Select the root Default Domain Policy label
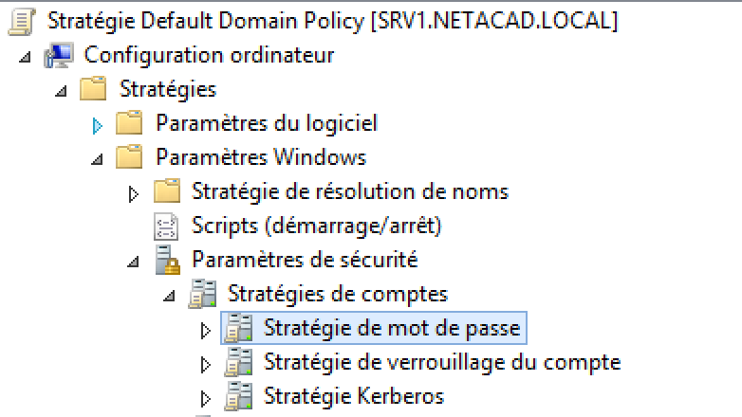 click(318, 20)
